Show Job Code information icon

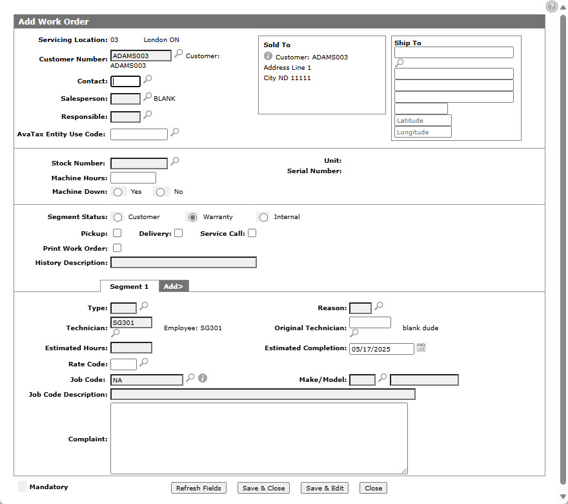pyautogui.click(x=203, y=378)
